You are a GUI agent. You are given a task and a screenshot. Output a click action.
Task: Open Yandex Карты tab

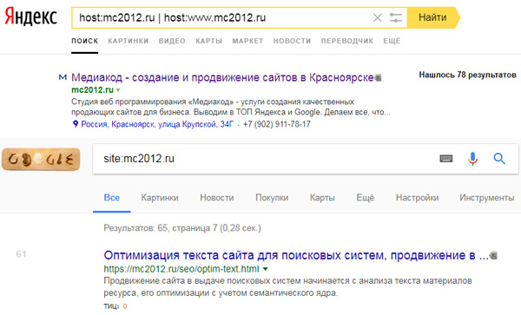(x=208, y=41)
